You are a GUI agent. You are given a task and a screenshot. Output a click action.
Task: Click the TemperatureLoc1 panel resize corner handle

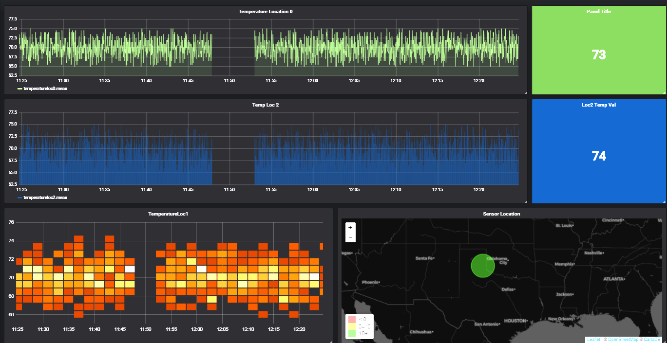[x=331, y=341]
